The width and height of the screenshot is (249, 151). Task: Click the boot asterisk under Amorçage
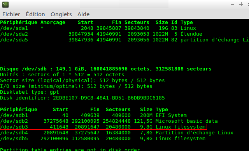[x=42, y=28]
